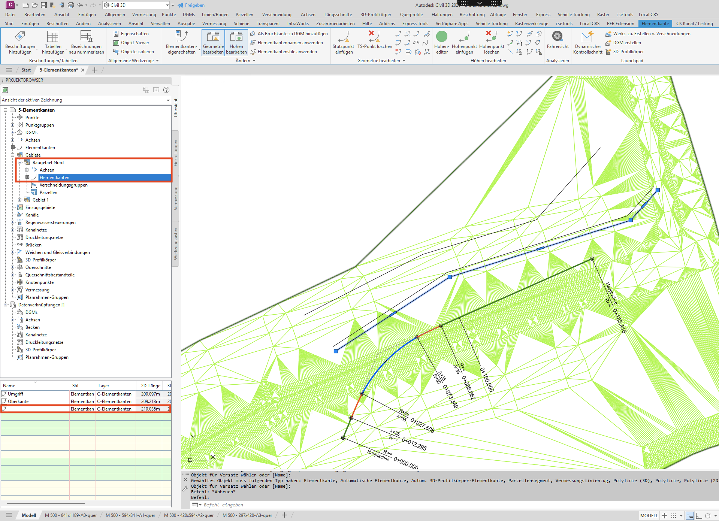Open Objekt-Viewer

pos(131,43)
